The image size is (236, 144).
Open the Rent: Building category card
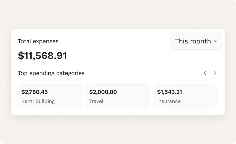tap(50, 96)
